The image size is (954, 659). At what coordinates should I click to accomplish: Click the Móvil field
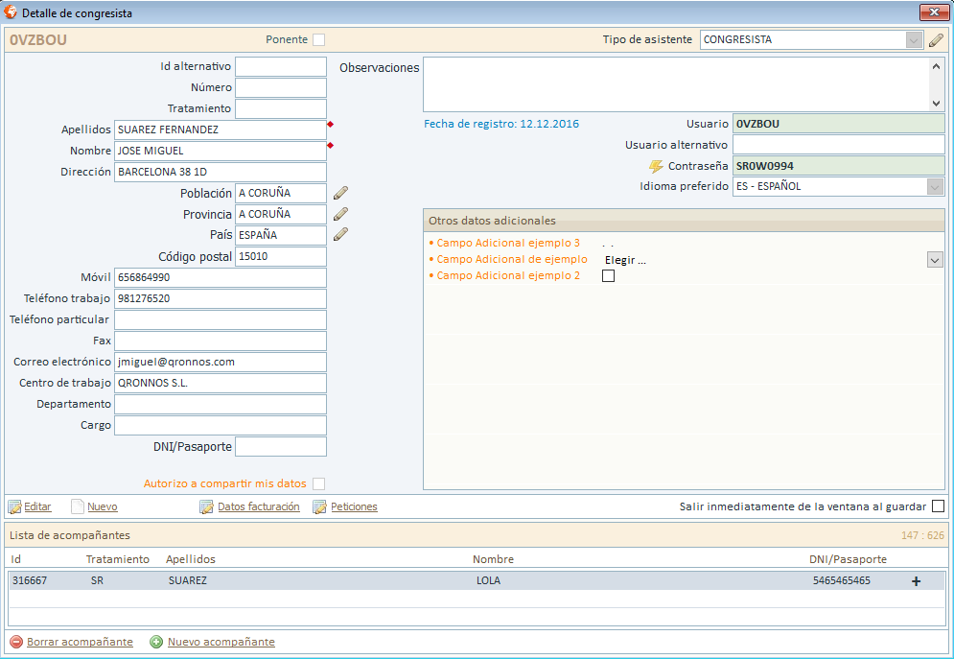pos(221,277)
